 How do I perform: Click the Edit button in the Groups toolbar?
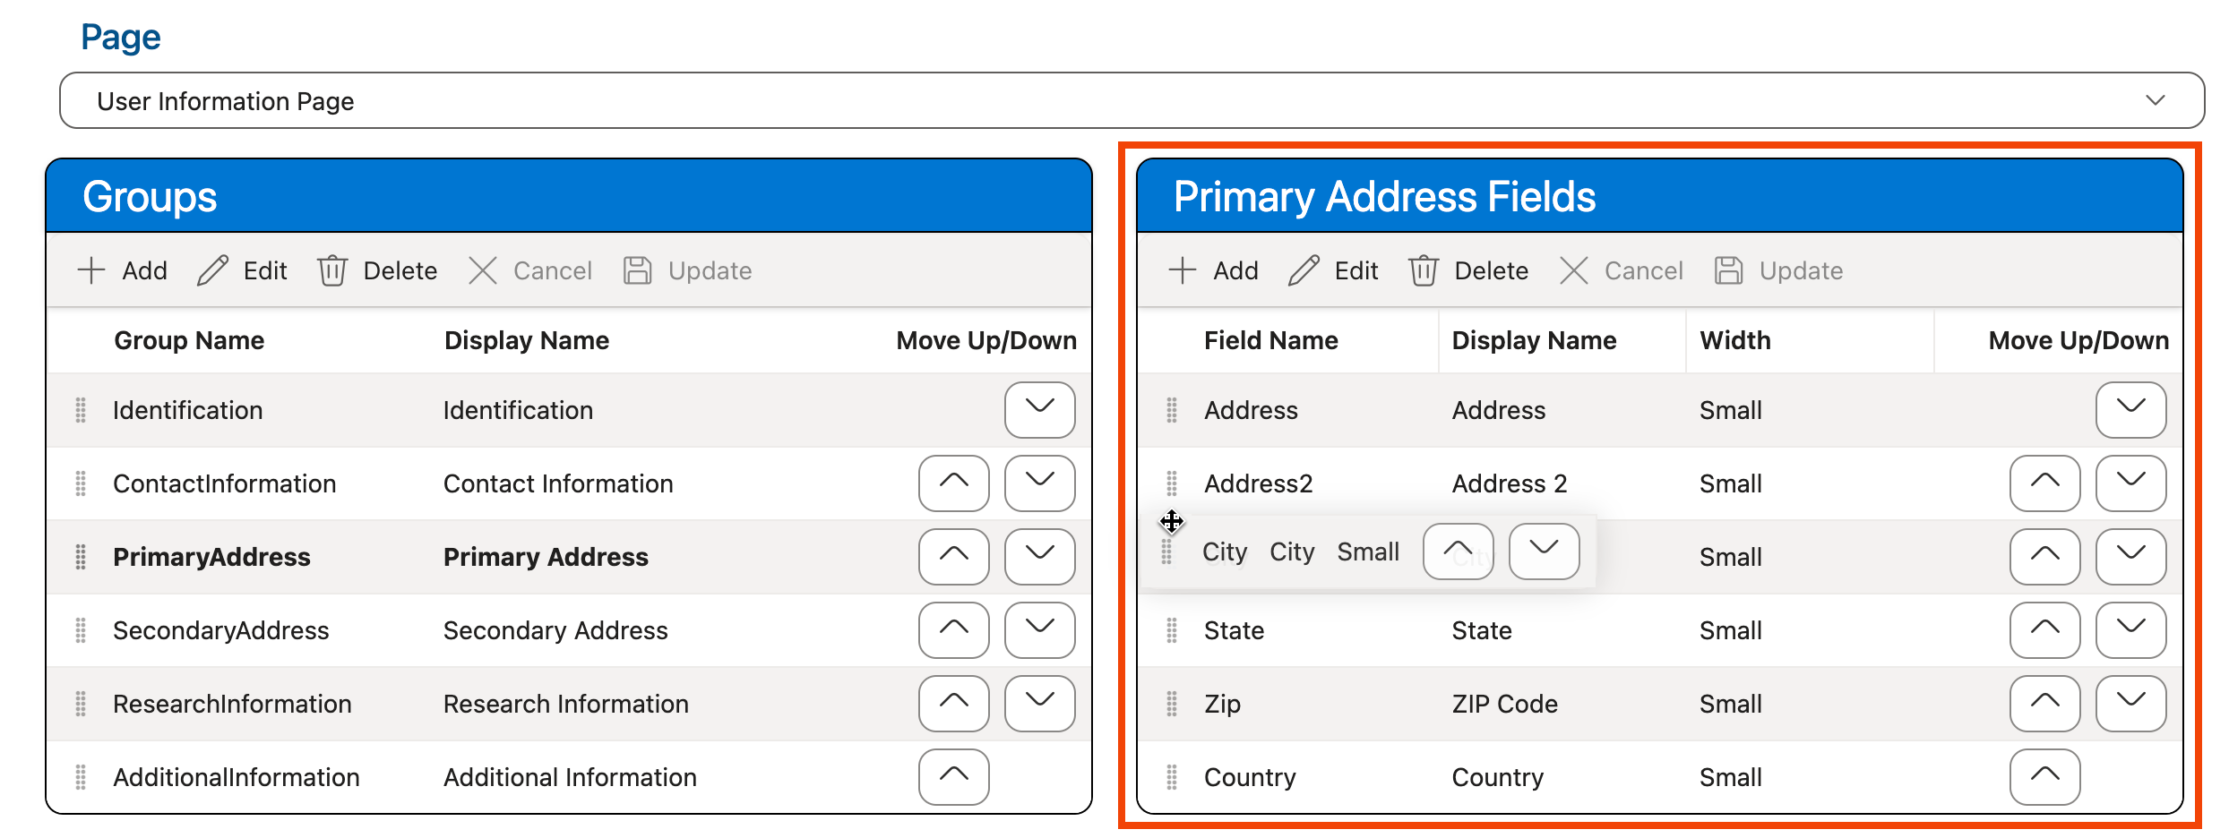click(242, 270)
